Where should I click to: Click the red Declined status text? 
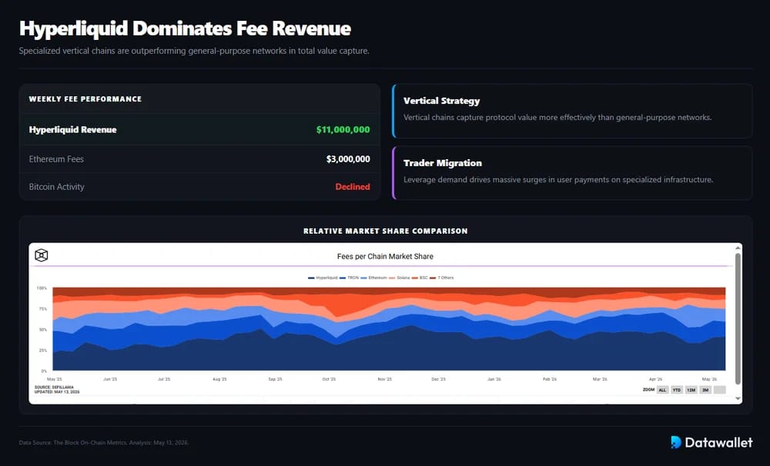pos(353,187)
